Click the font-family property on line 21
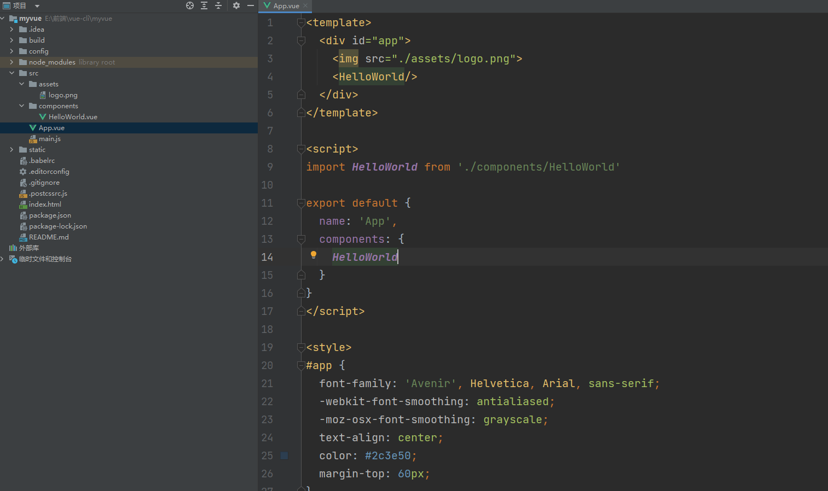This screenshot has width=828, height=491. (x=355, y=383)
